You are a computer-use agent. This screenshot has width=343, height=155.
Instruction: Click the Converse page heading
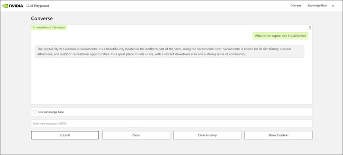tap(42, 18)
